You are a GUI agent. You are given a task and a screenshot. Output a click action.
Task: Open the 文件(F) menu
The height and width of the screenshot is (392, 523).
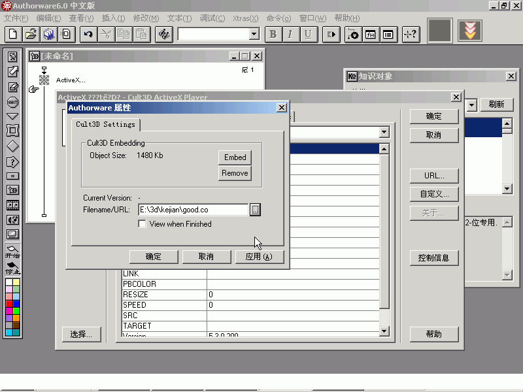point(16,18)
